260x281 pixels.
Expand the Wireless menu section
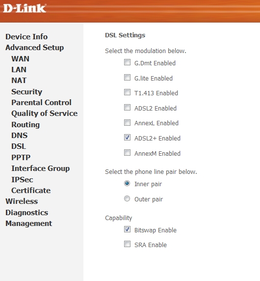tap(22, 201)
